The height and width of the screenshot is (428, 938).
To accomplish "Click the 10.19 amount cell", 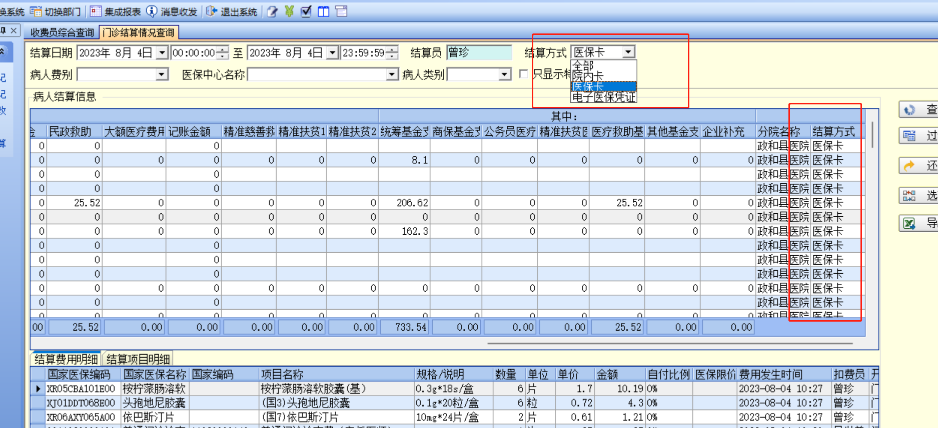I will pyautogui.click(x=620, y=389).
